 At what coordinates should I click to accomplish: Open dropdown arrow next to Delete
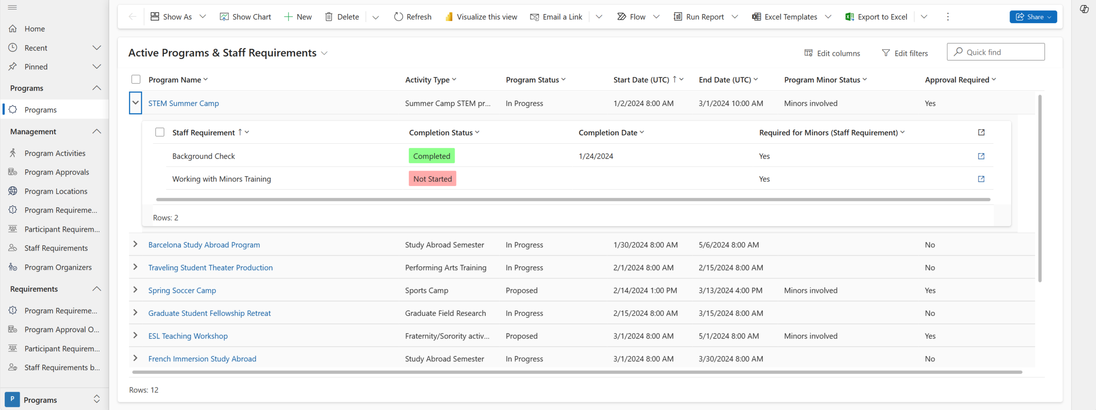(375, 17)
